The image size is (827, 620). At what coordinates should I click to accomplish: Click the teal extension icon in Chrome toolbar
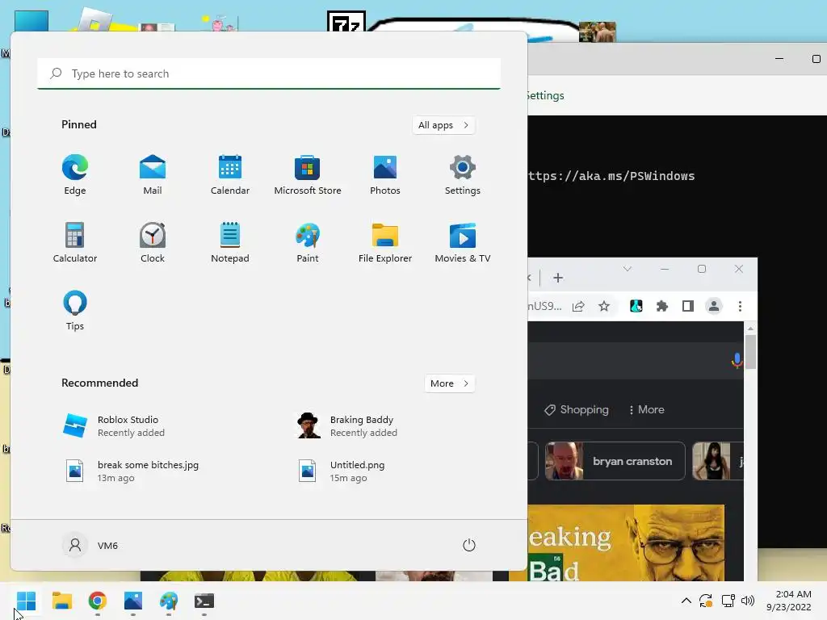(x=636, y=306)
